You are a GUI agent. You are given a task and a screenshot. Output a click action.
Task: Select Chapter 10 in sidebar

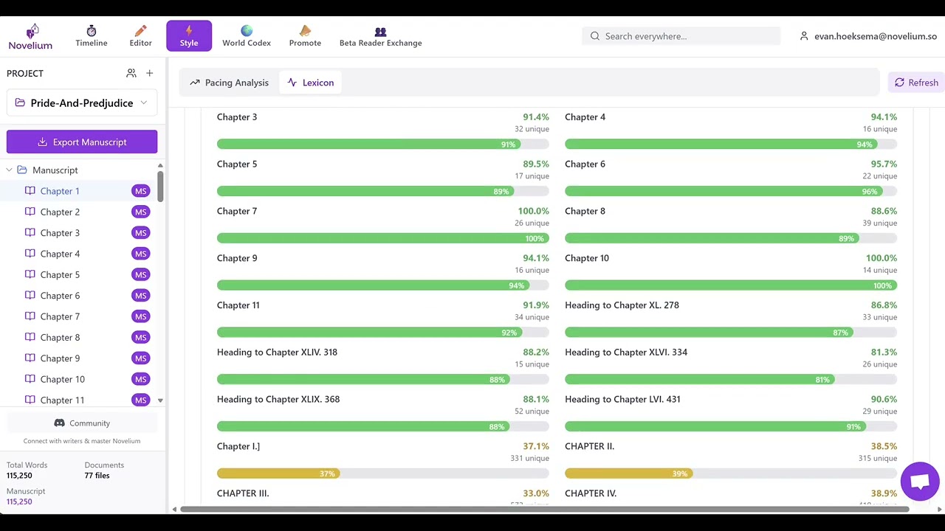(x=62, y=379)
